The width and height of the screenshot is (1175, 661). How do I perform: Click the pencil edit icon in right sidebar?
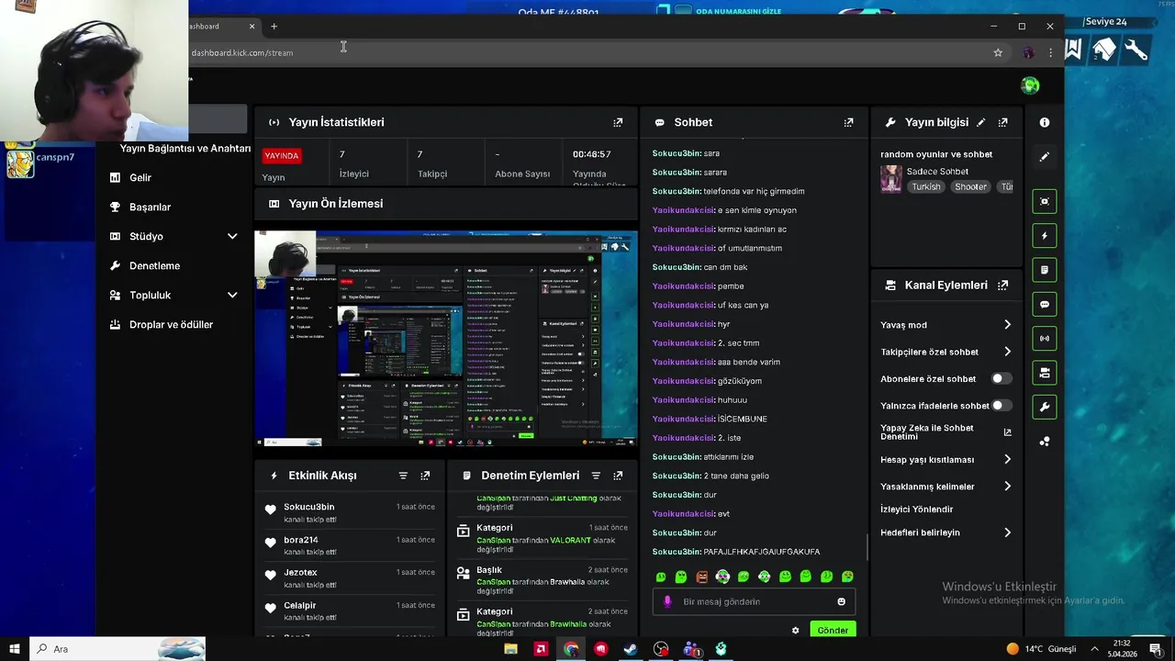[x=1044, y=157]
